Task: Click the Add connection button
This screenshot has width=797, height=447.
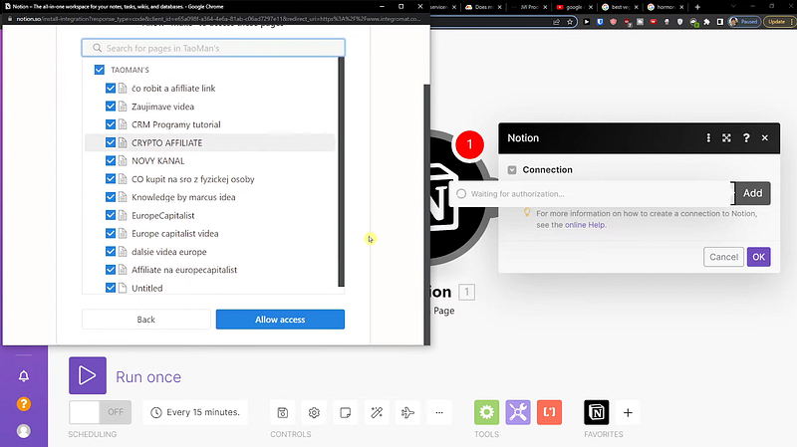Action: coord(752,193)
